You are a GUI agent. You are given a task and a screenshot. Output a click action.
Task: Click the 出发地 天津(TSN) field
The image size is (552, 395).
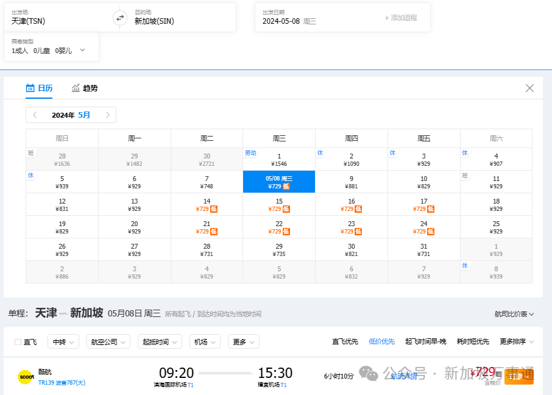coord(58,18)
